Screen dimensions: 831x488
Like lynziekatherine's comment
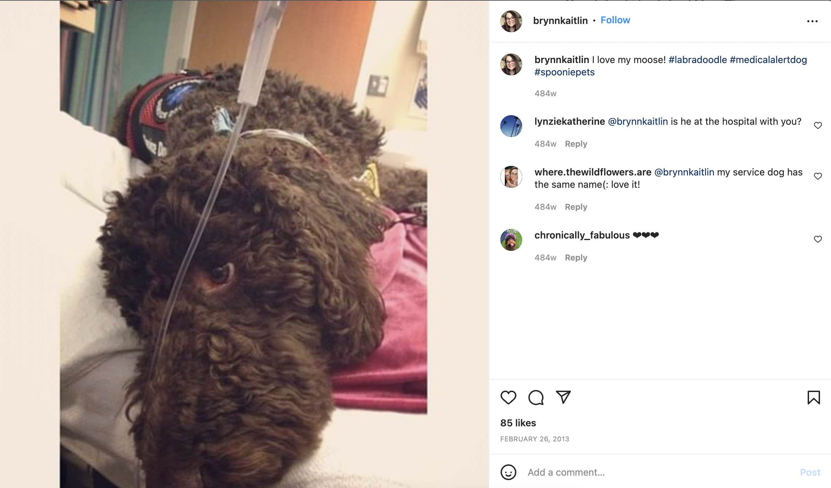pos(818,125)
